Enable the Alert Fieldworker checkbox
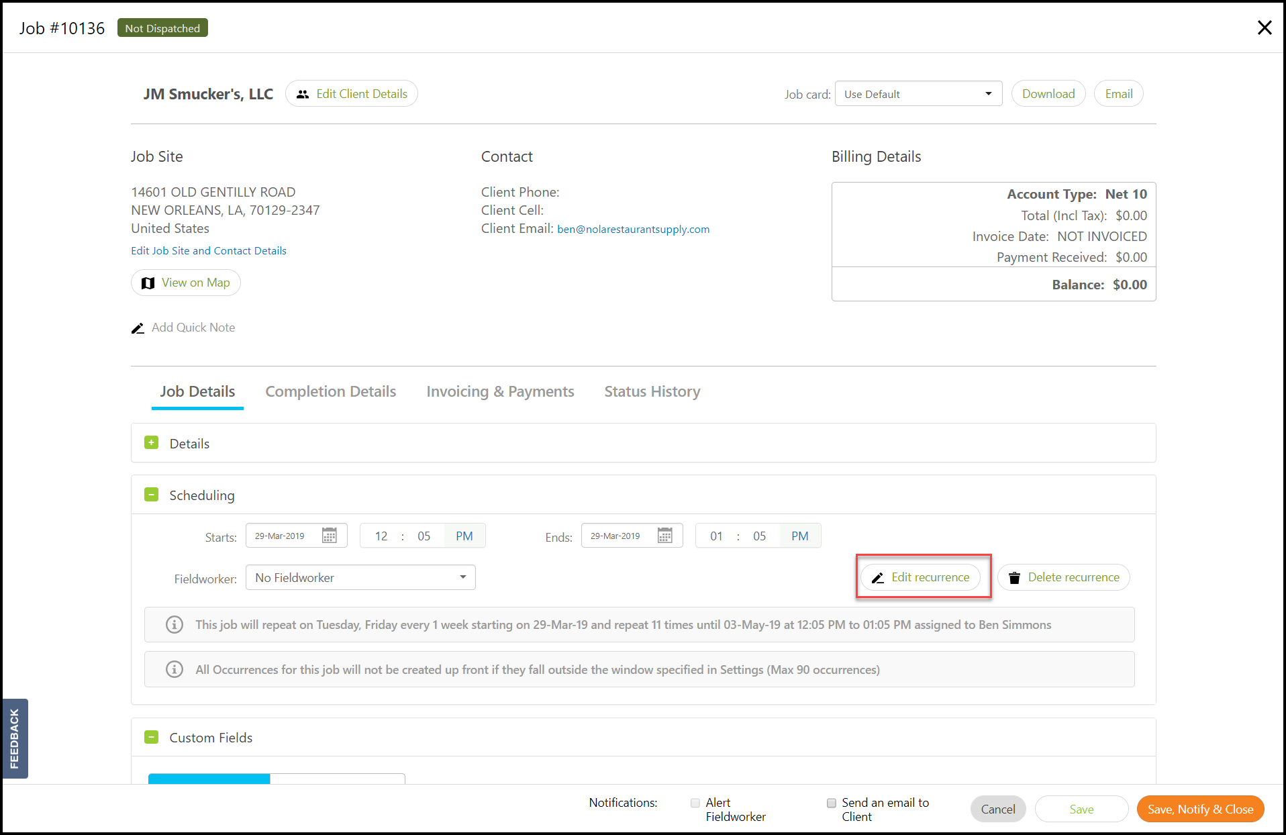 (695, 803)
